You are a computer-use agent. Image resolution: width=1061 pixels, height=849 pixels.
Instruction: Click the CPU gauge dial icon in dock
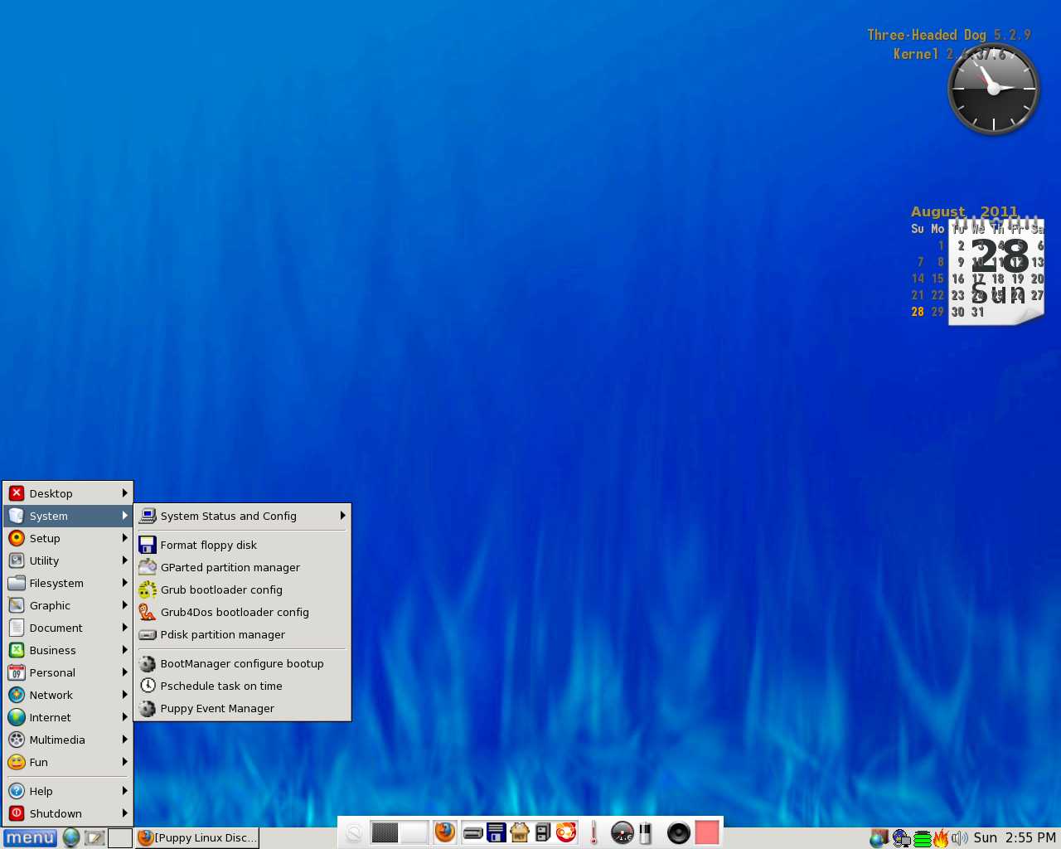(622, 832)
